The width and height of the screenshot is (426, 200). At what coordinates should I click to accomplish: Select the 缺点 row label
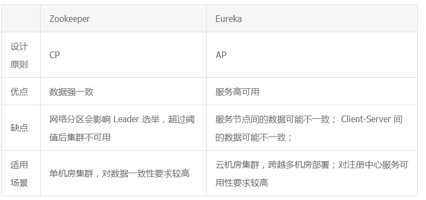(x=19, y=128)
